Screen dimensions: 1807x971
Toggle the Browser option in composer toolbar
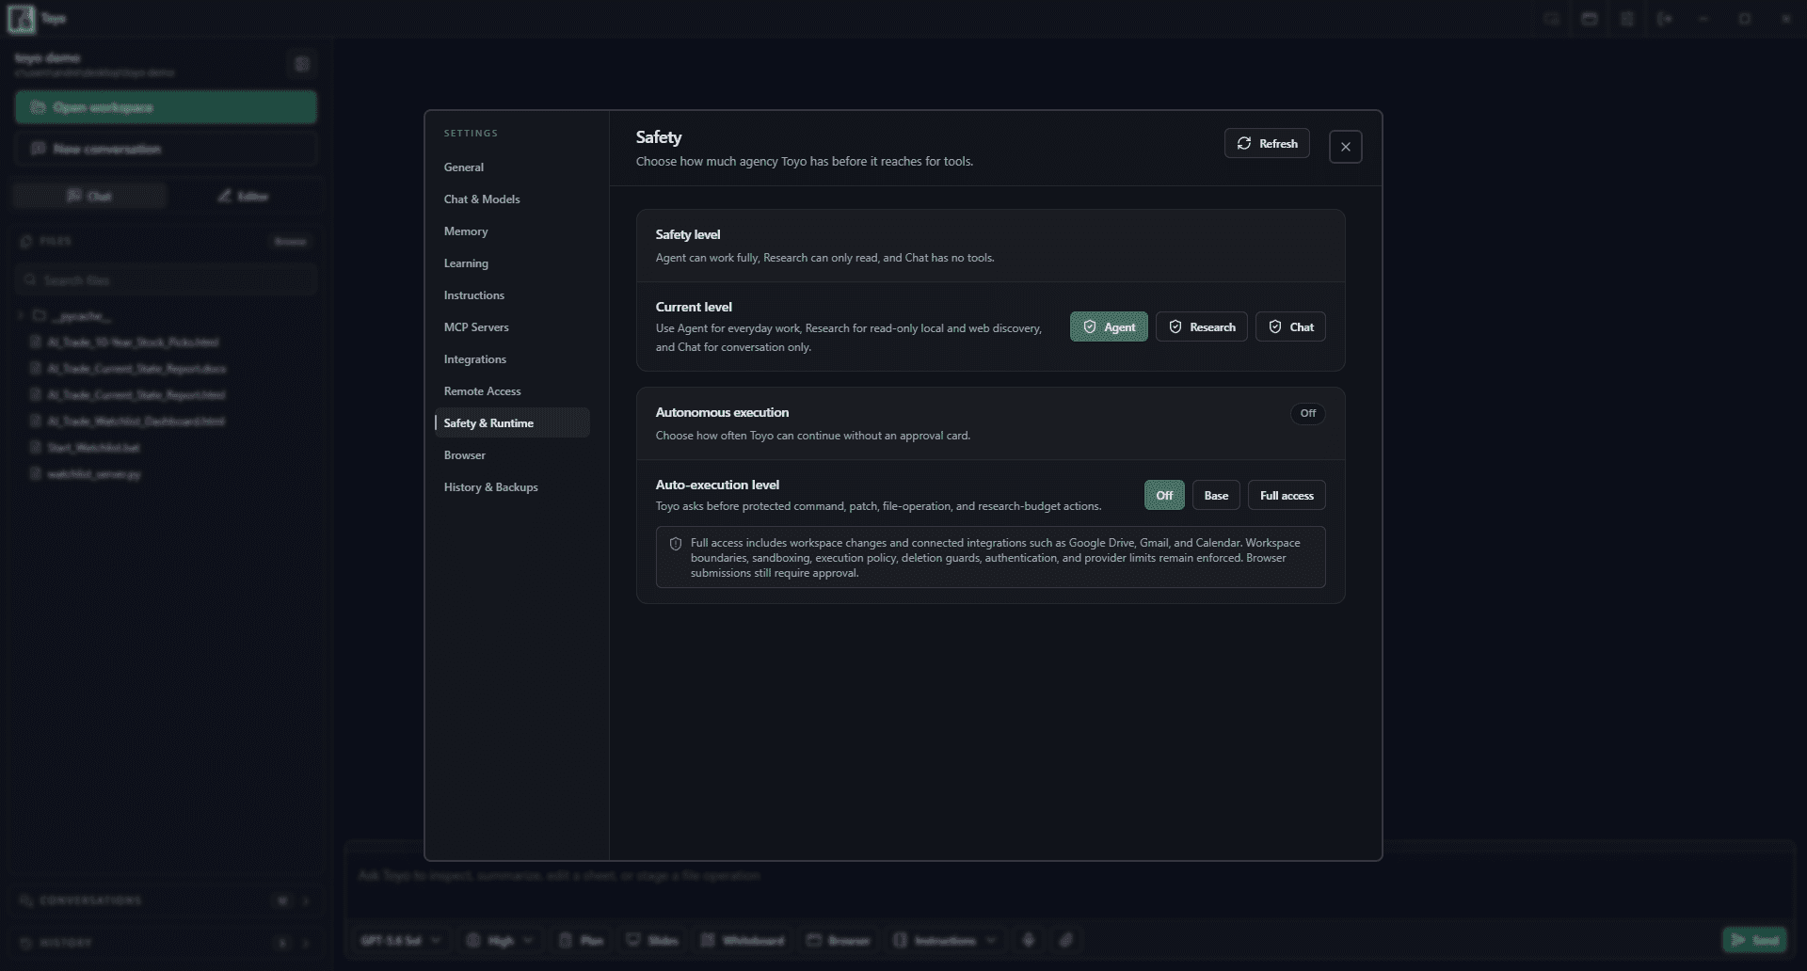pos(839,940)
